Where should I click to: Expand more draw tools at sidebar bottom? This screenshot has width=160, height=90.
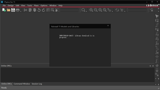point(158,79)
